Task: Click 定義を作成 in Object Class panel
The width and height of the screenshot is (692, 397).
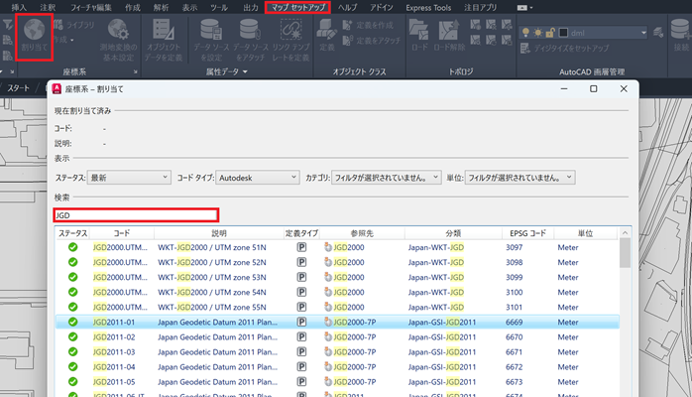Action: [x=368, y=25]
